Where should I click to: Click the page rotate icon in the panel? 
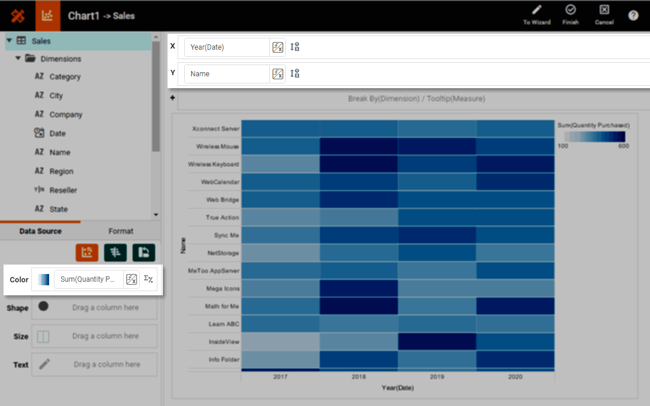coord(143,253)
